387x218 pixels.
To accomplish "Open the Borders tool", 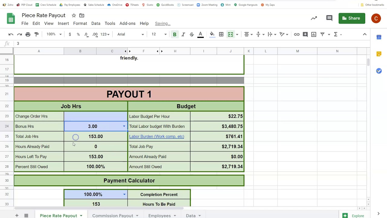I will (221, 35).
